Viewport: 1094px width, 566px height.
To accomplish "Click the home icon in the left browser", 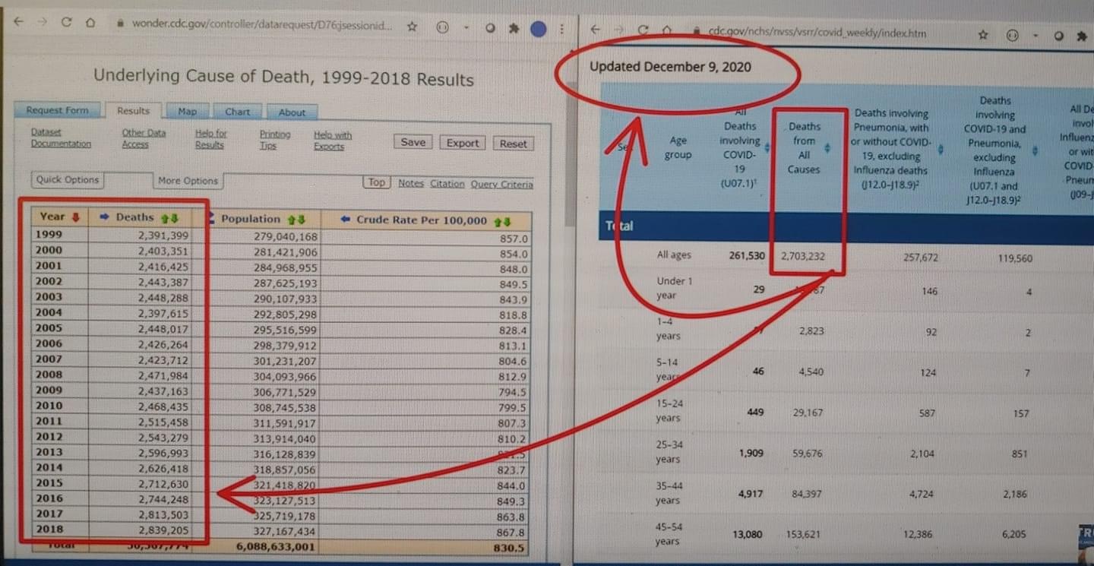I will coord(90,23).
